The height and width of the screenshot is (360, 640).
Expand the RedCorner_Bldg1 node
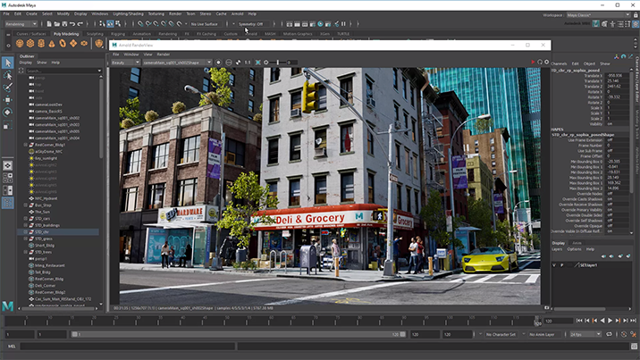point(25,145)
